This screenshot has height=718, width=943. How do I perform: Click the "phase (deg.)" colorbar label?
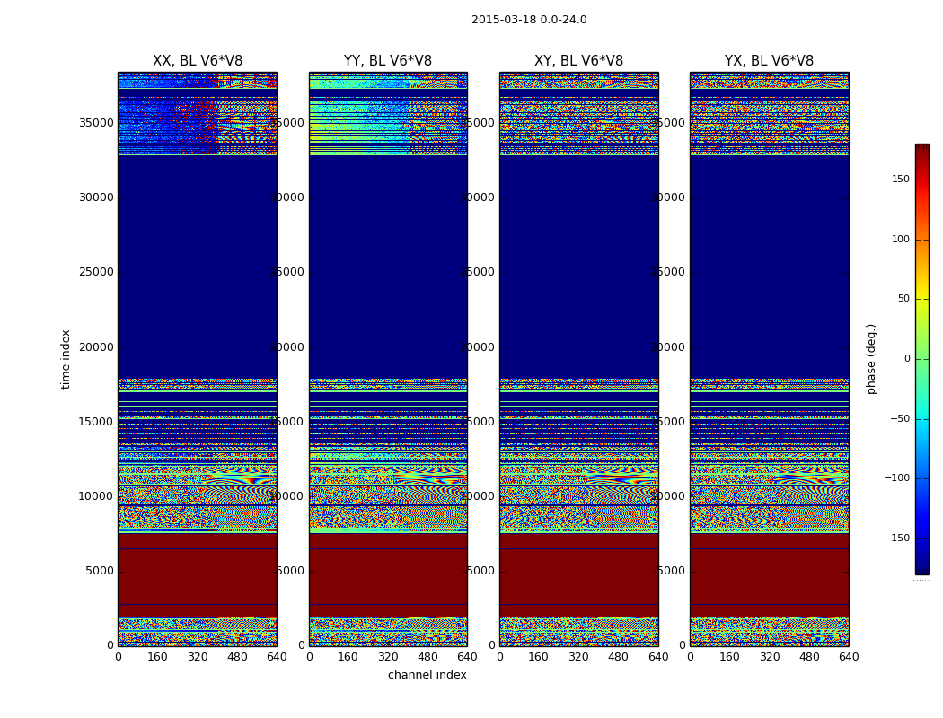point(871,359)
